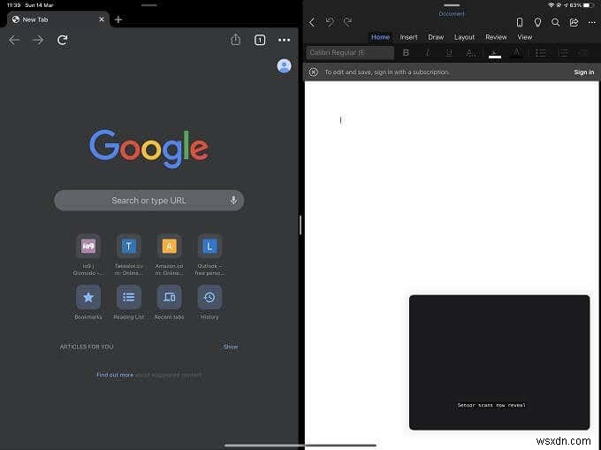This screenshot has height=450, width=601.
Task: Search in the Word document
Action: pyautogui.click(x=555, y=22)
